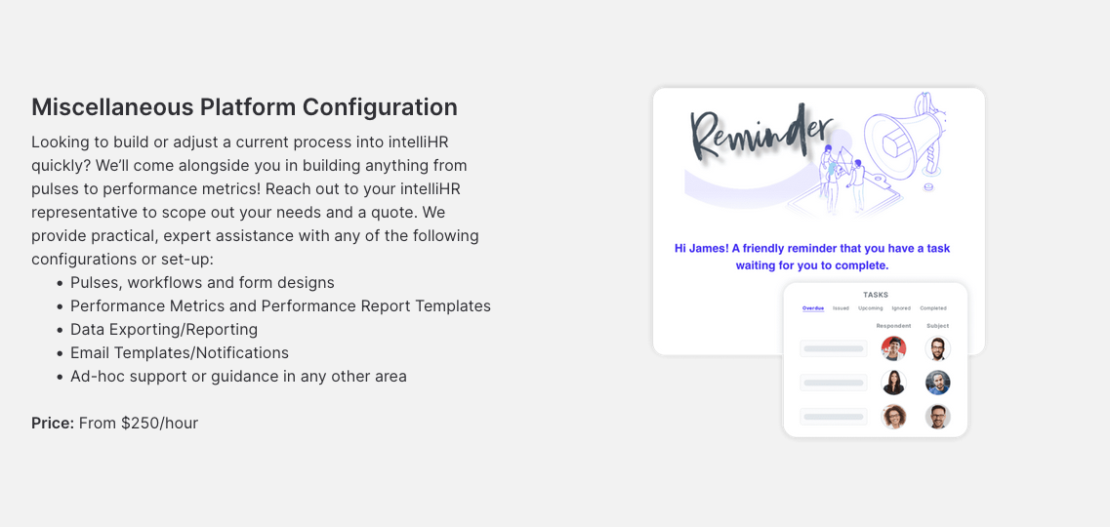Screen dimensions: 1110x527
Task: Click the 'Price:' label
Action: pyautogui.click(x=53, y=423)
